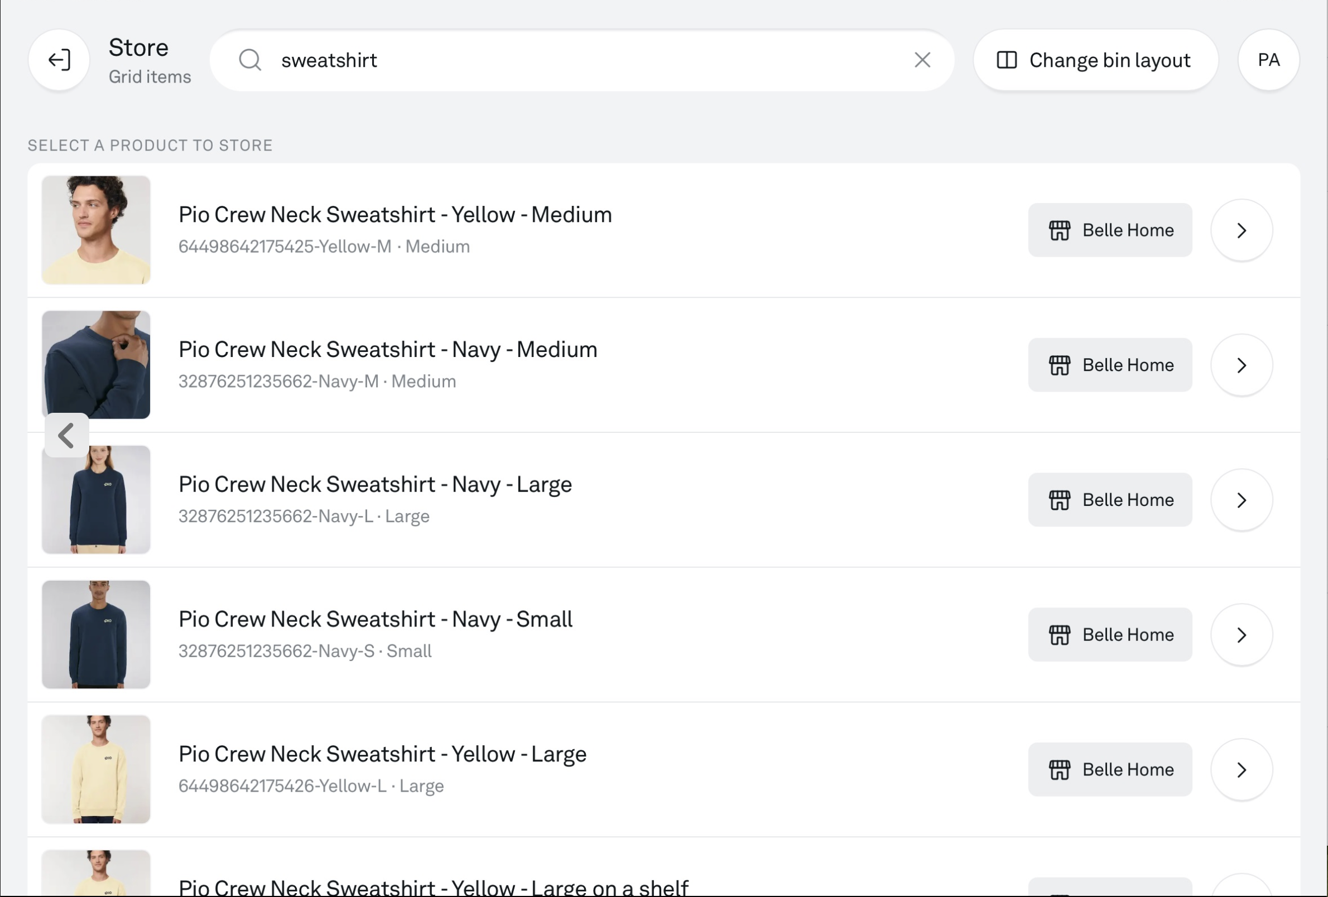1328x897 pixels.
Task: Open Navy Medium sweatshirt with chevron arrow
Action: [x=1241, y=365]
